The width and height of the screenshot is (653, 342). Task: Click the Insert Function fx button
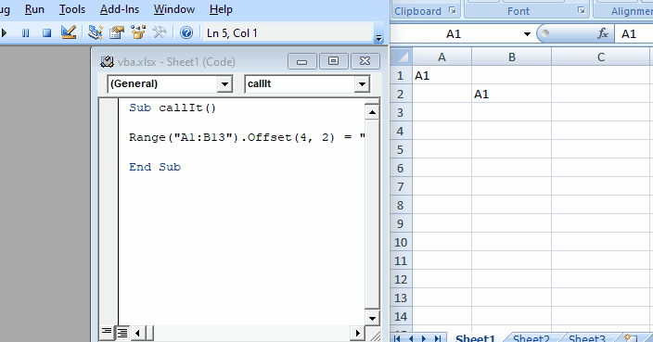[603, 33]
